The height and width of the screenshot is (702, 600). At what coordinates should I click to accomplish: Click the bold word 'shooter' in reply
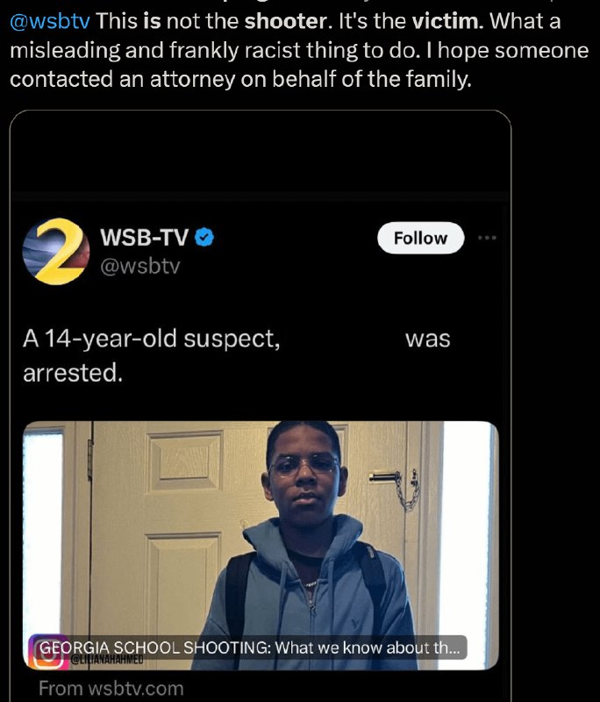286,21
